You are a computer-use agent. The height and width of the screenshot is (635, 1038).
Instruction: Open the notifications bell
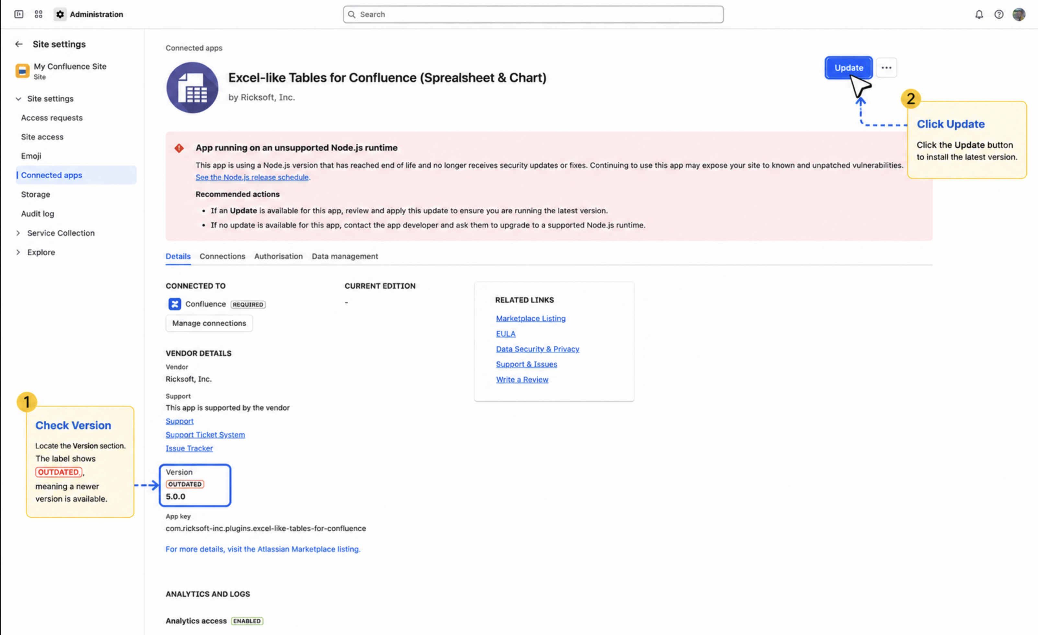(979, 14)
